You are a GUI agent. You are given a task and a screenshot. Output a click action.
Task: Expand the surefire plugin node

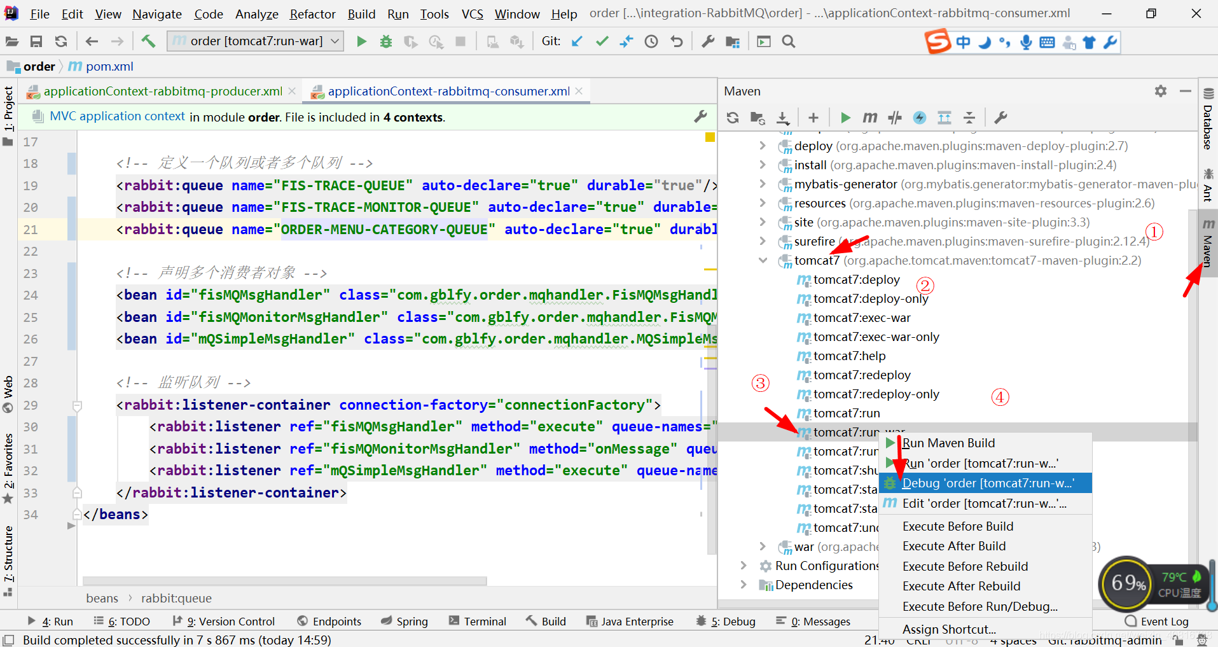(763, 241)
